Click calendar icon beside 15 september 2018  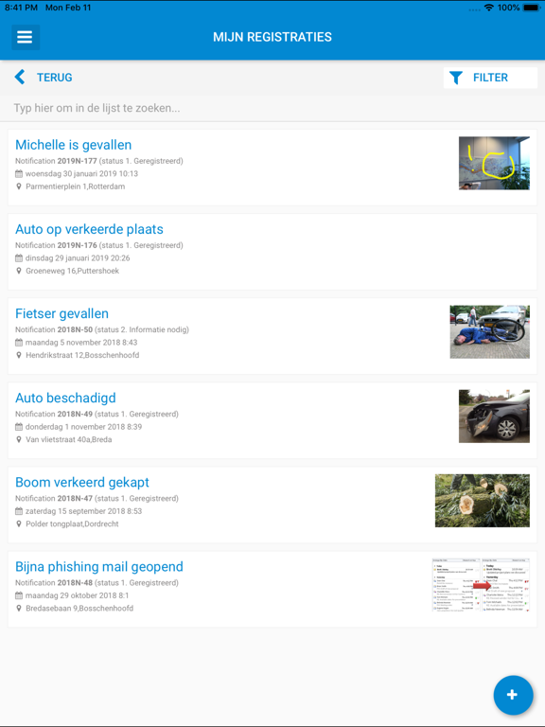pyautogui.click(x=19, y=511)
